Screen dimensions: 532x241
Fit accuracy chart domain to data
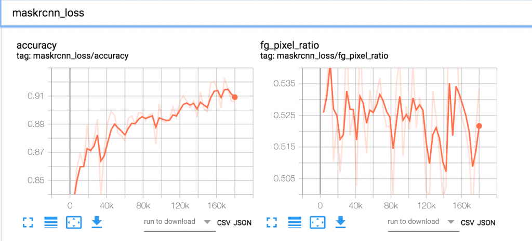coord(73,222)
